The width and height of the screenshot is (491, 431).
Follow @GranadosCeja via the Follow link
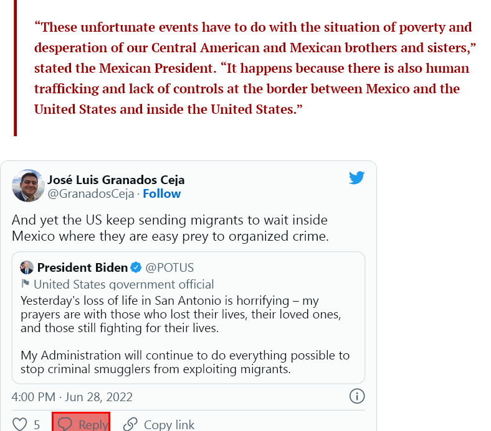coord(161,193)
